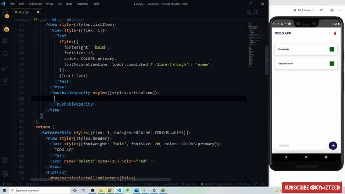The height and width of the screenshot is (194, 345).
Task: Click the Split Editor icon
Action: point(257,12)
